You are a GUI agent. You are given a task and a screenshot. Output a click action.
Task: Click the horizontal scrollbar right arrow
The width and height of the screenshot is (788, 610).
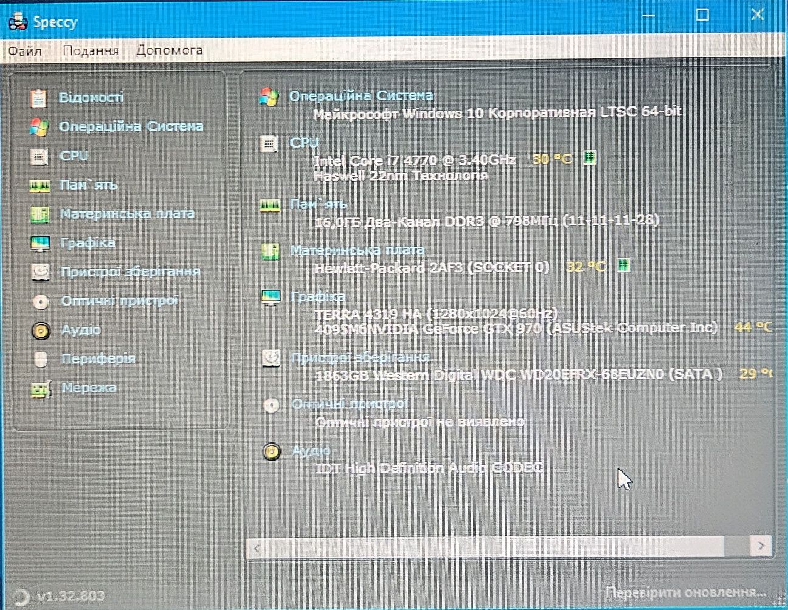761,546
